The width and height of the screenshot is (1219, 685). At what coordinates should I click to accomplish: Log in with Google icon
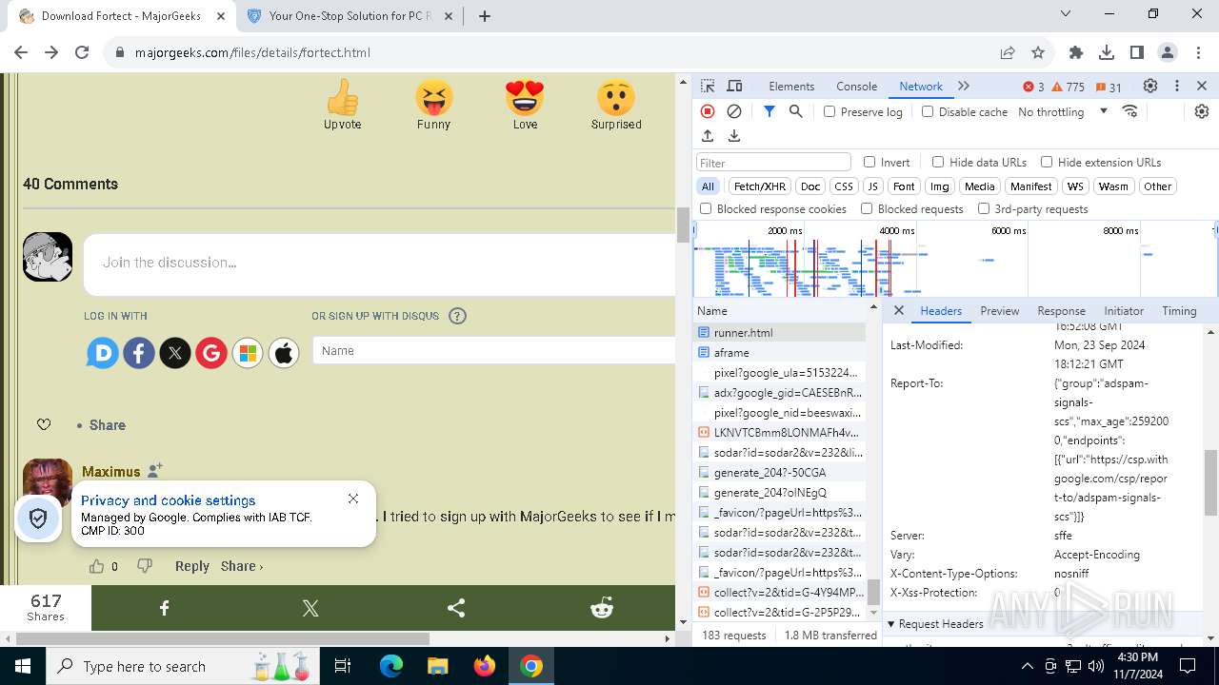tap(211, 354)
